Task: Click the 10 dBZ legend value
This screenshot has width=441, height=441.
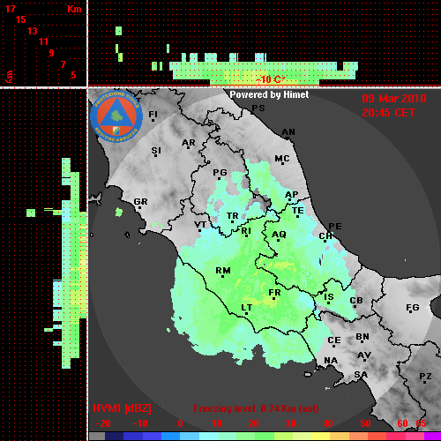Action: tap(217, 423)
